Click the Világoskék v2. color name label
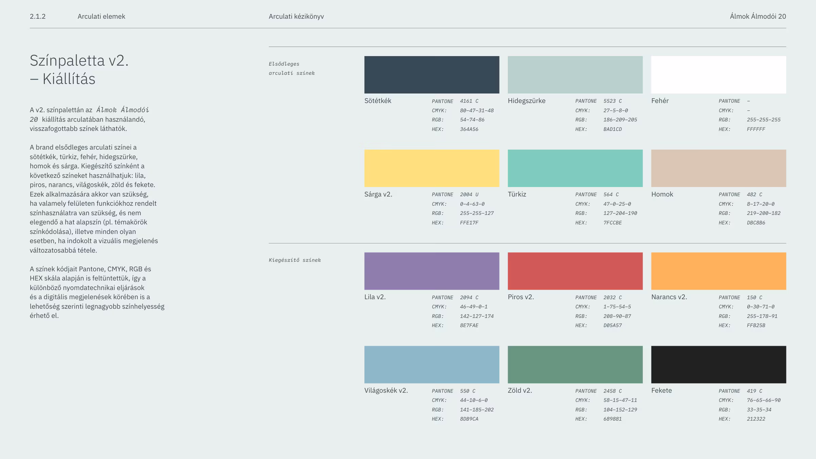Image resolution: width=816 pixels, height=459 pixels. point(386,390)
